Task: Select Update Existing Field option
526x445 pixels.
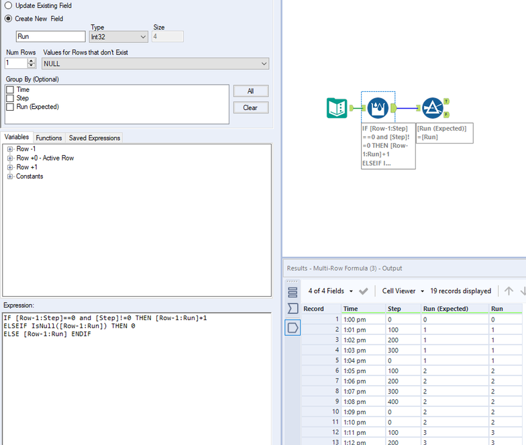Action: tap(8, 5)
